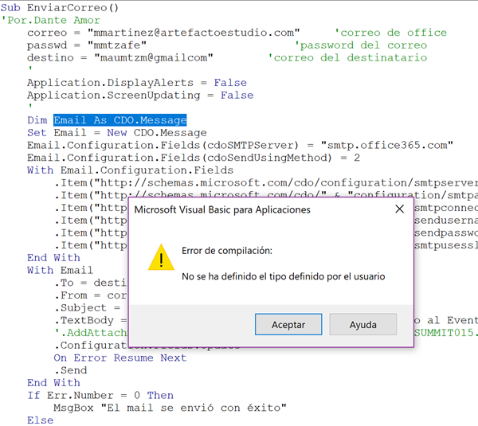Click the 'On Error Resume Next' line
This screenshot has width=478, height=426.
click(120, 358)
